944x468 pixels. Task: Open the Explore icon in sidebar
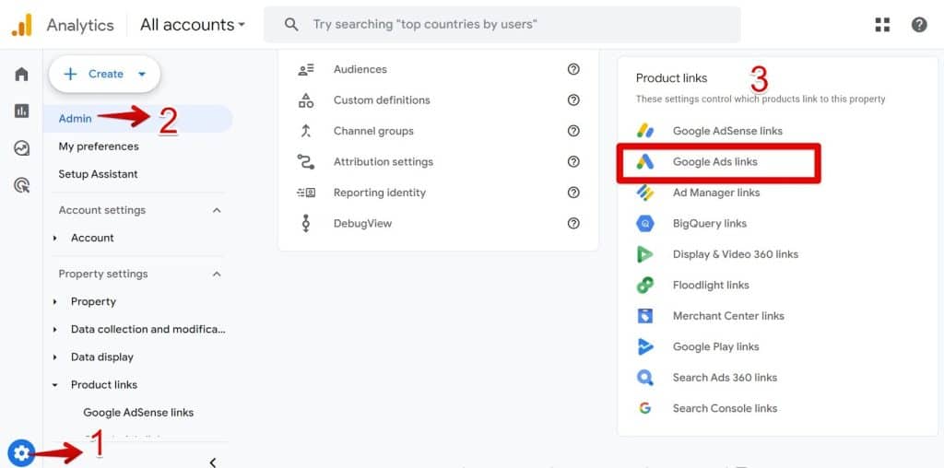pyautogui.click(x=22, y=148)
